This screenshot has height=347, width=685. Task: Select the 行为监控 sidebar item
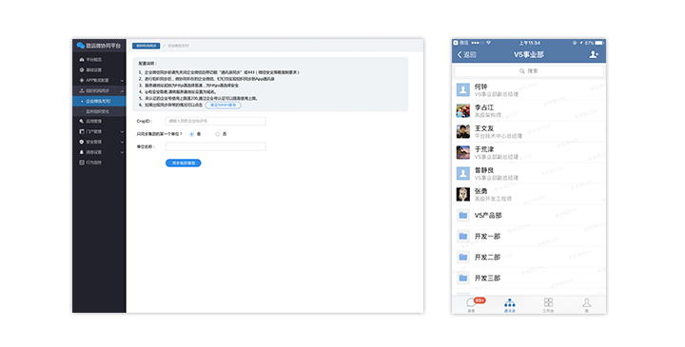pos(100,163)
